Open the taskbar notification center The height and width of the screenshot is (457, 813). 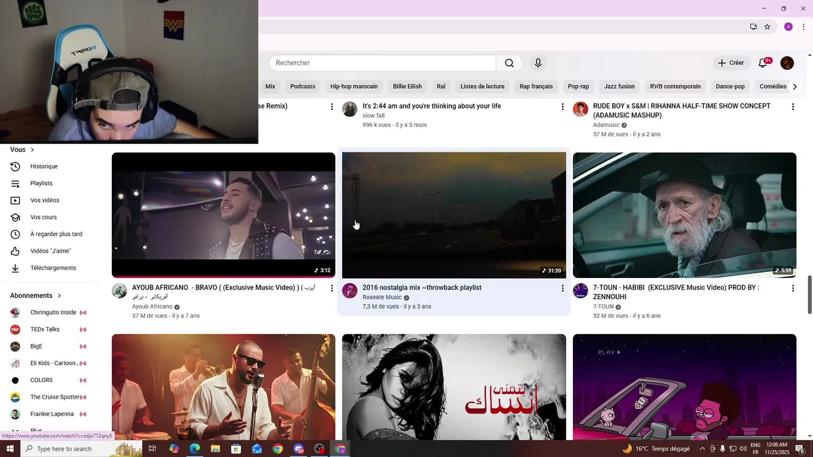pos(800,449)
